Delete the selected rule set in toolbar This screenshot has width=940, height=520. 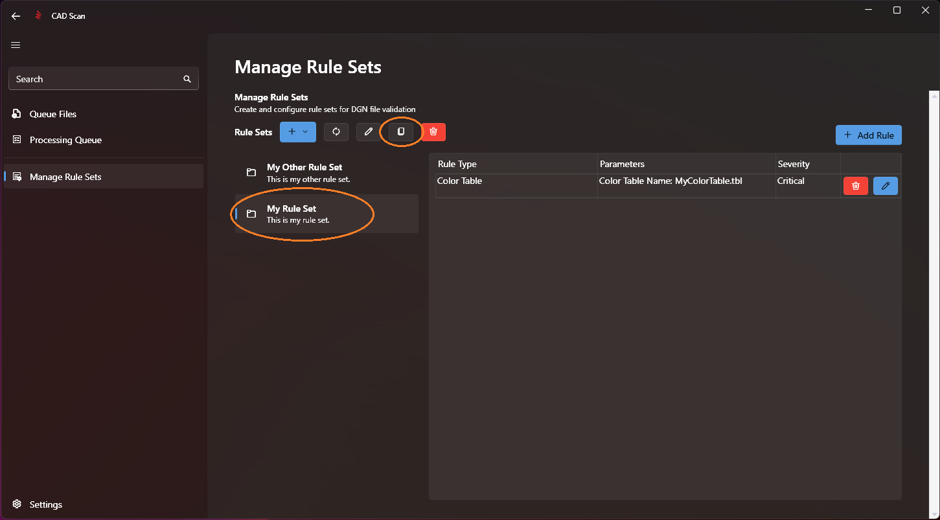point(433,132)
